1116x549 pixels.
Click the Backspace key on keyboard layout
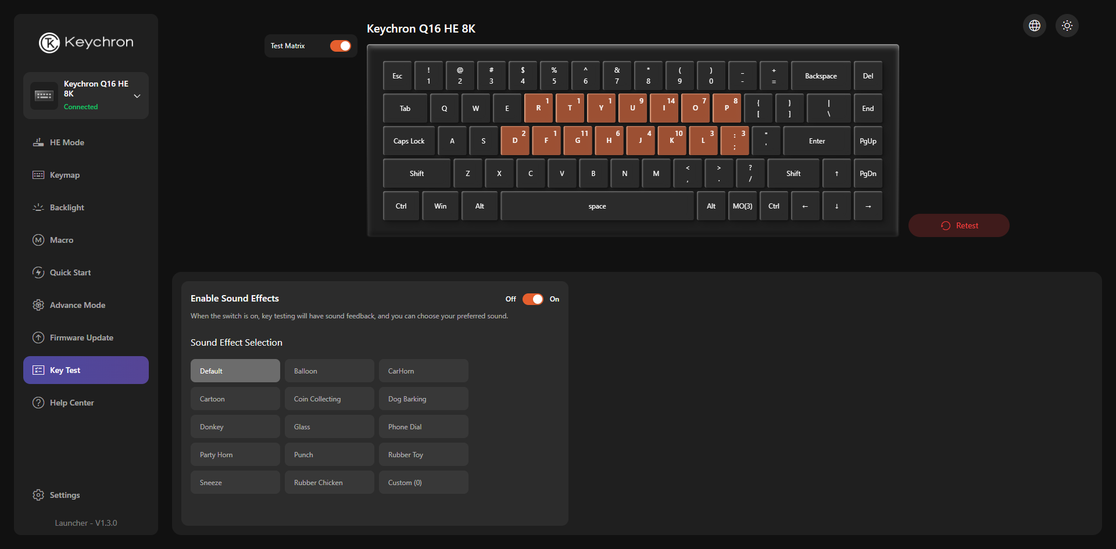click(820, 76)
